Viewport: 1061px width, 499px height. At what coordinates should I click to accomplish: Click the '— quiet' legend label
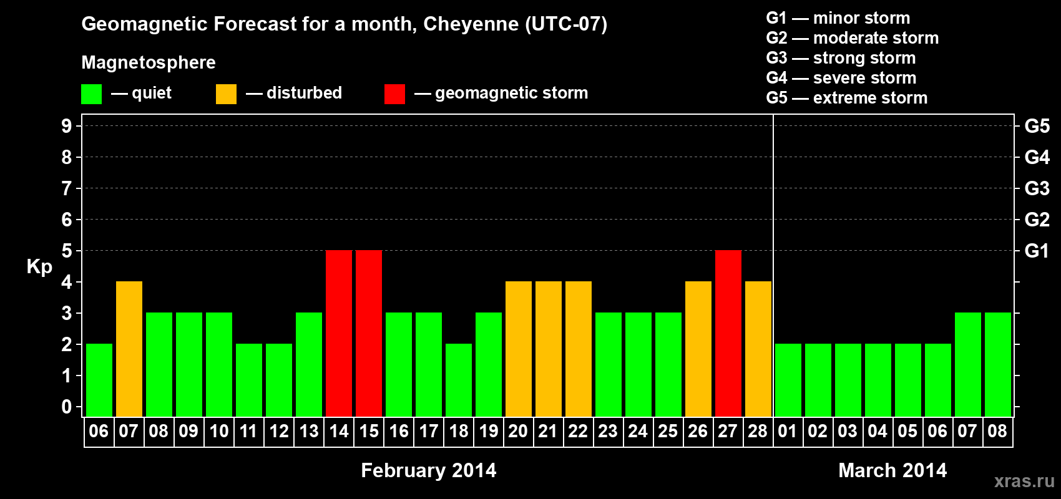click(141, 93)
